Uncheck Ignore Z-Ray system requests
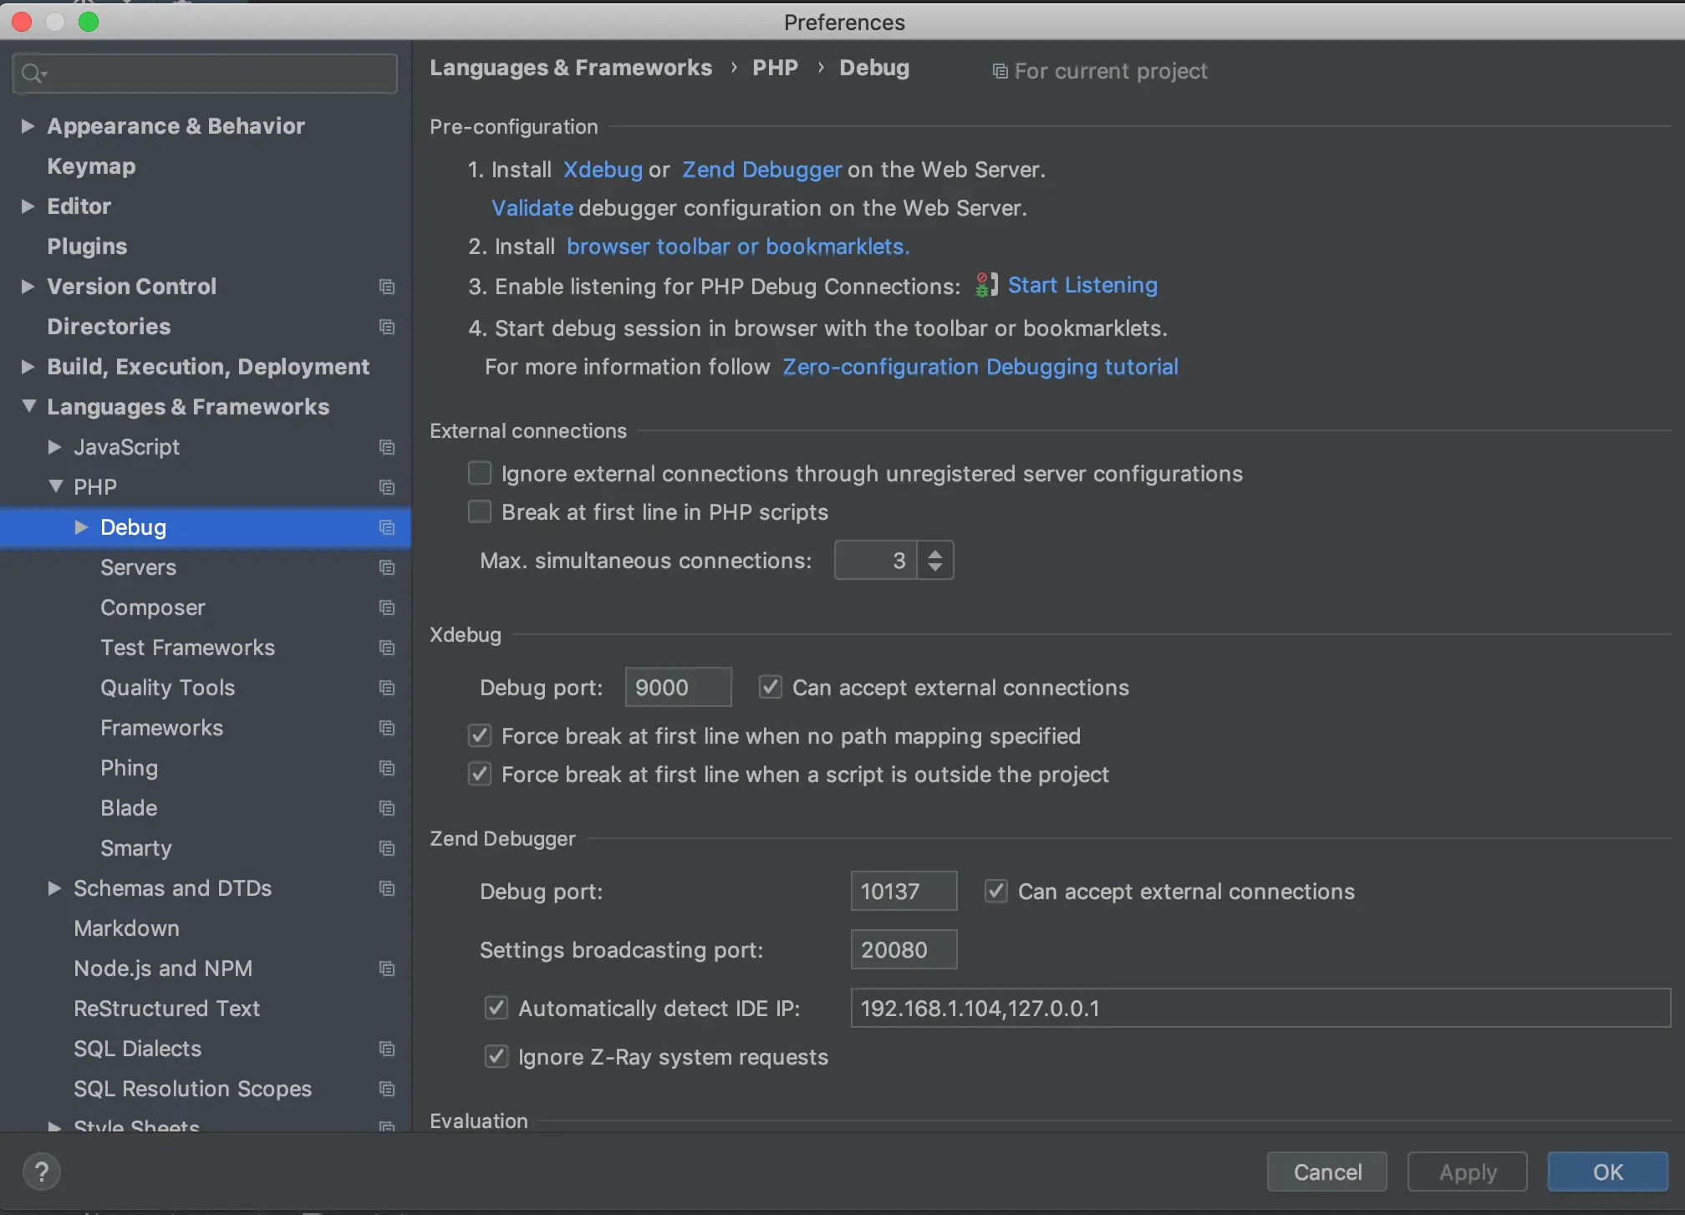 [x=496, y=1056]
